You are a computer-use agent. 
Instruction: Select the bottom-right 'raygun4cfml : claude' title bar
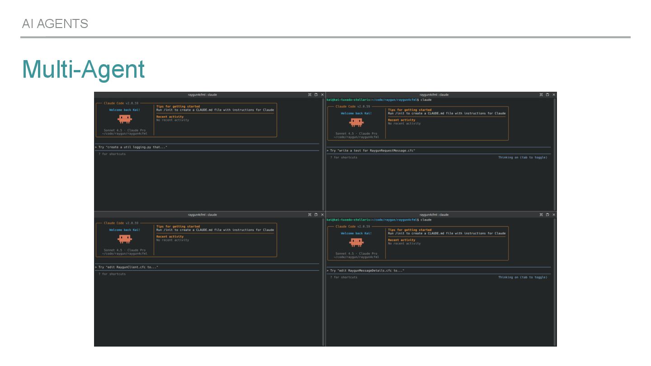[x=434, y=215]
